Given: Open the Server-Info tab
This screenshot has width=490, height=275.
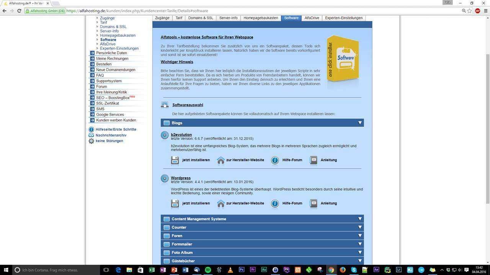Looking at the screenshot, I should click(x=229, y=18).
